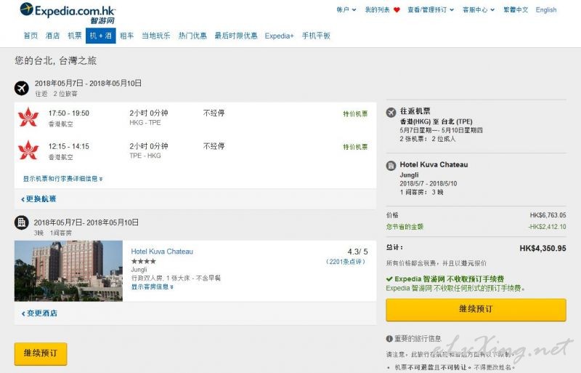Image resolution: width=581 pixels, height=373 pixels.
Task: Click the 您节省的金额 savings label
Action: point(405,227)
